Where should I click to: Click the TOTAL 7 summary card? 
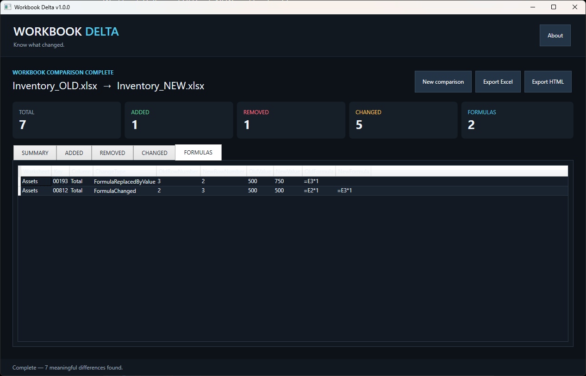point(67,120)
